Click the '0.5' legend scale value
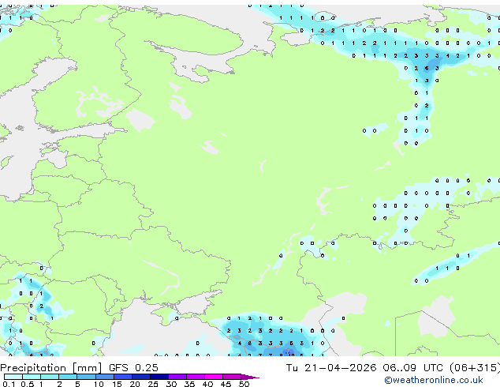The width and height of the screenshot is (500, 387). point(28,384)
